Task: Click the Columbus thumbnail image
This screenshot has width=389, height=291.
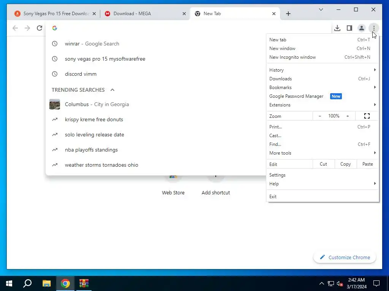Action: click(55, 104)
